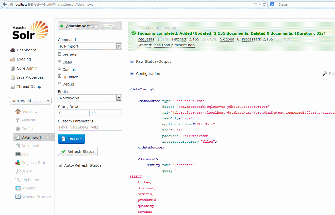The height and width of the screenshot is (215, 335).
Task: Open the Command full-import dropdown
Action: pos(90,46)
